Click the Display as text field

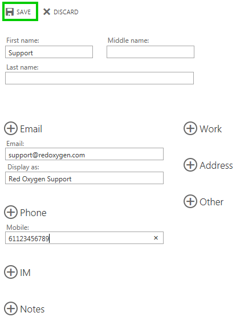pyautogui.click(x=84, y=178)
